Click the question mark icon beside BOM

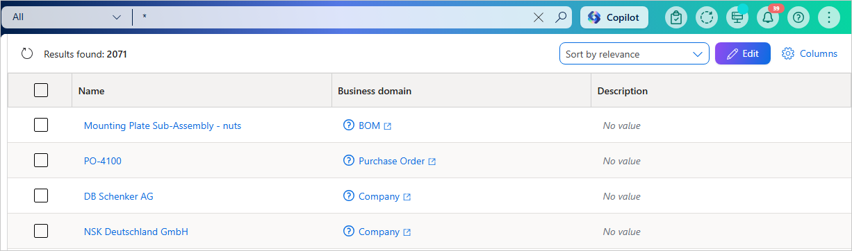click(349, 125)
